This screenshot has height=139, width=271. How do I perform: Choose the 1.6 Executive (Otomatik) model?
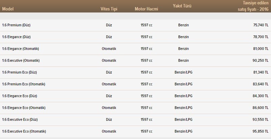click(x=21, y=61)
